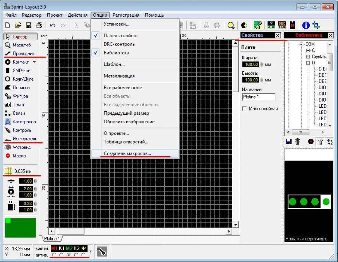Click the Platine 1 board tab
Screen dimensions: 338x262
click(51, 239)
